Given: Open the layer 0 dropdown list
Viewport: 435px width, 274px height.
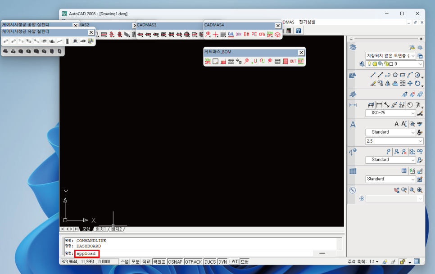Looking at the screenshot, I should coord(394,64).
